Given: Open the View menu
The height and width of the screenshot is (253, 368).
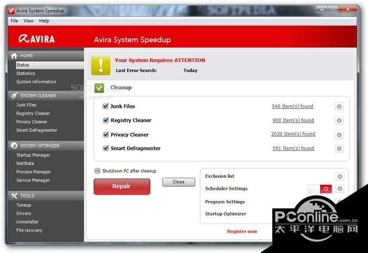Looking at the screenshot, I should pos(28,21).
